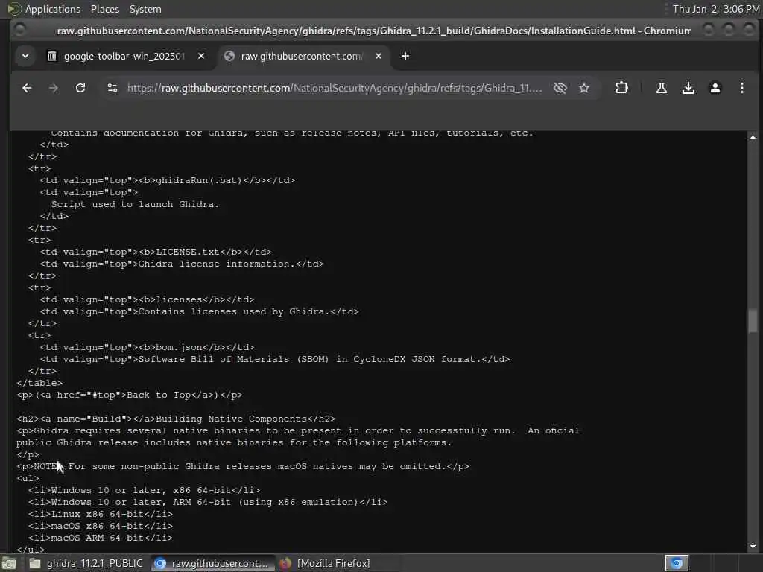The height and width of the screenshot is (572, 763).
Task: Click the show desktop icon in taskbar
Action: point(9,563)
